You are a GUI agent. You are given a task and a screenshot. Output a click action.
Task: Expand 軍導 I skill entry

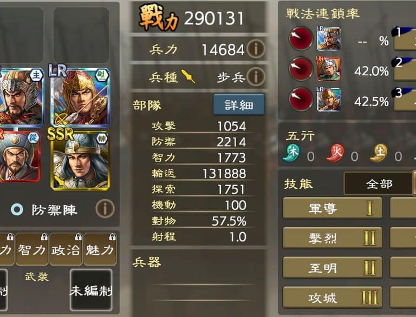(x=333, y=208)
